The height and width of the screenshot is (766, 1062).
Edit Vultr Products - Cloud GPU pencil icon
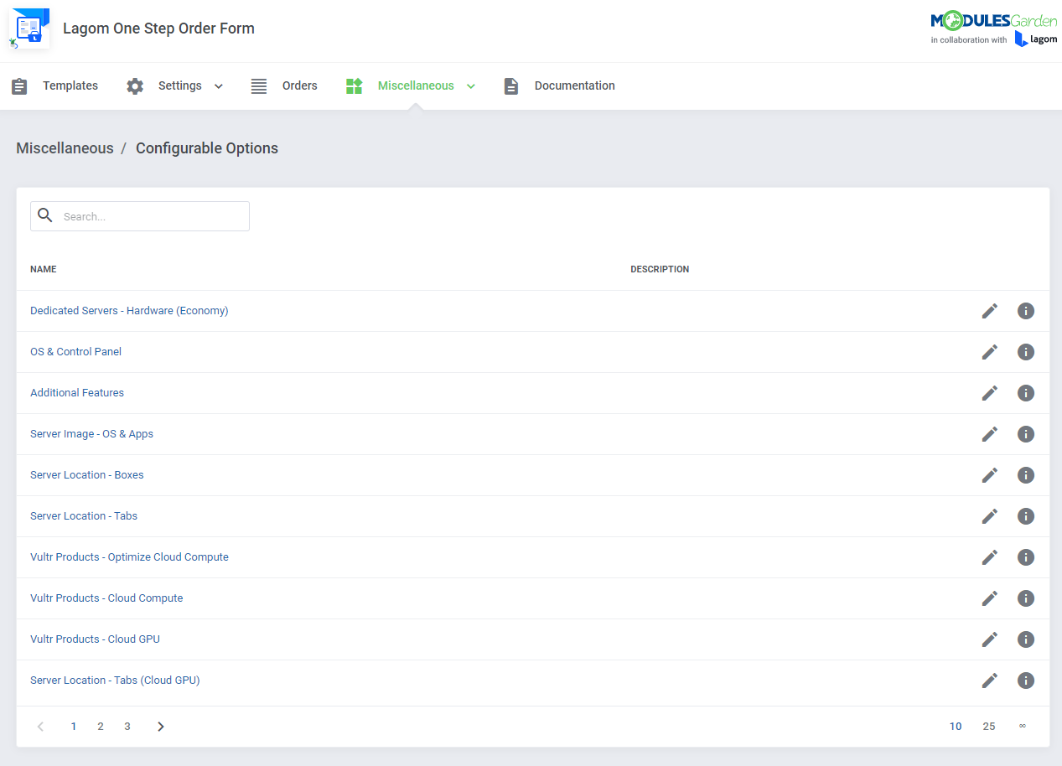[990, 639]
